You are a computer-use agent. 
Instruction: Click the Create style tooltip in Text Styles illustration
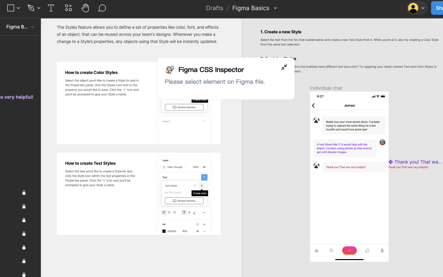pos(200,193)
